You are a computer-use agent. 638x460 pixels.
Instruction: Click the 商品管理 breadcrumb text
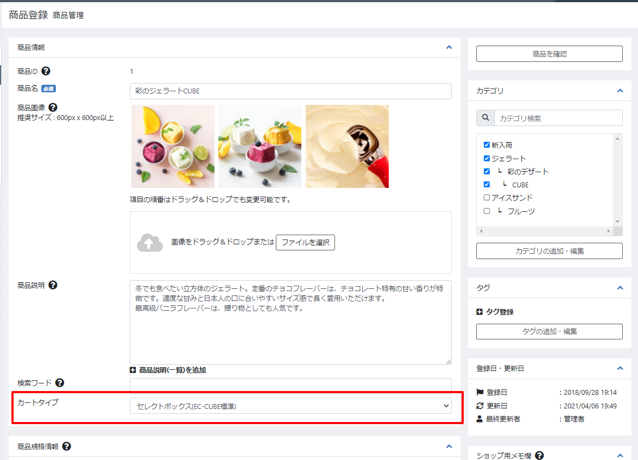tap(68, 15)
